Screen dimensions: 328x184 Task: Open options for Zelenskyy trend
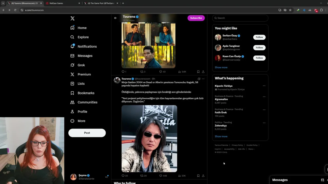264,123
